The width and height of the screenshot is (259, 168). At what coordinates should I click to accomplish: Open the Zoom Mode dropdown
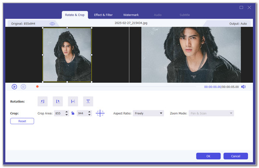[x=211, y=113]
